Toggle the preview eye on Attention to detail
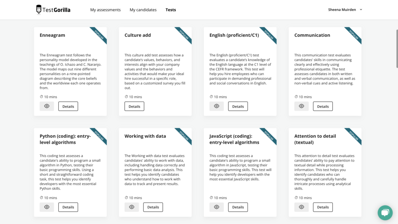The height and width of the screenshot is (224, 398). click(301, 207)
